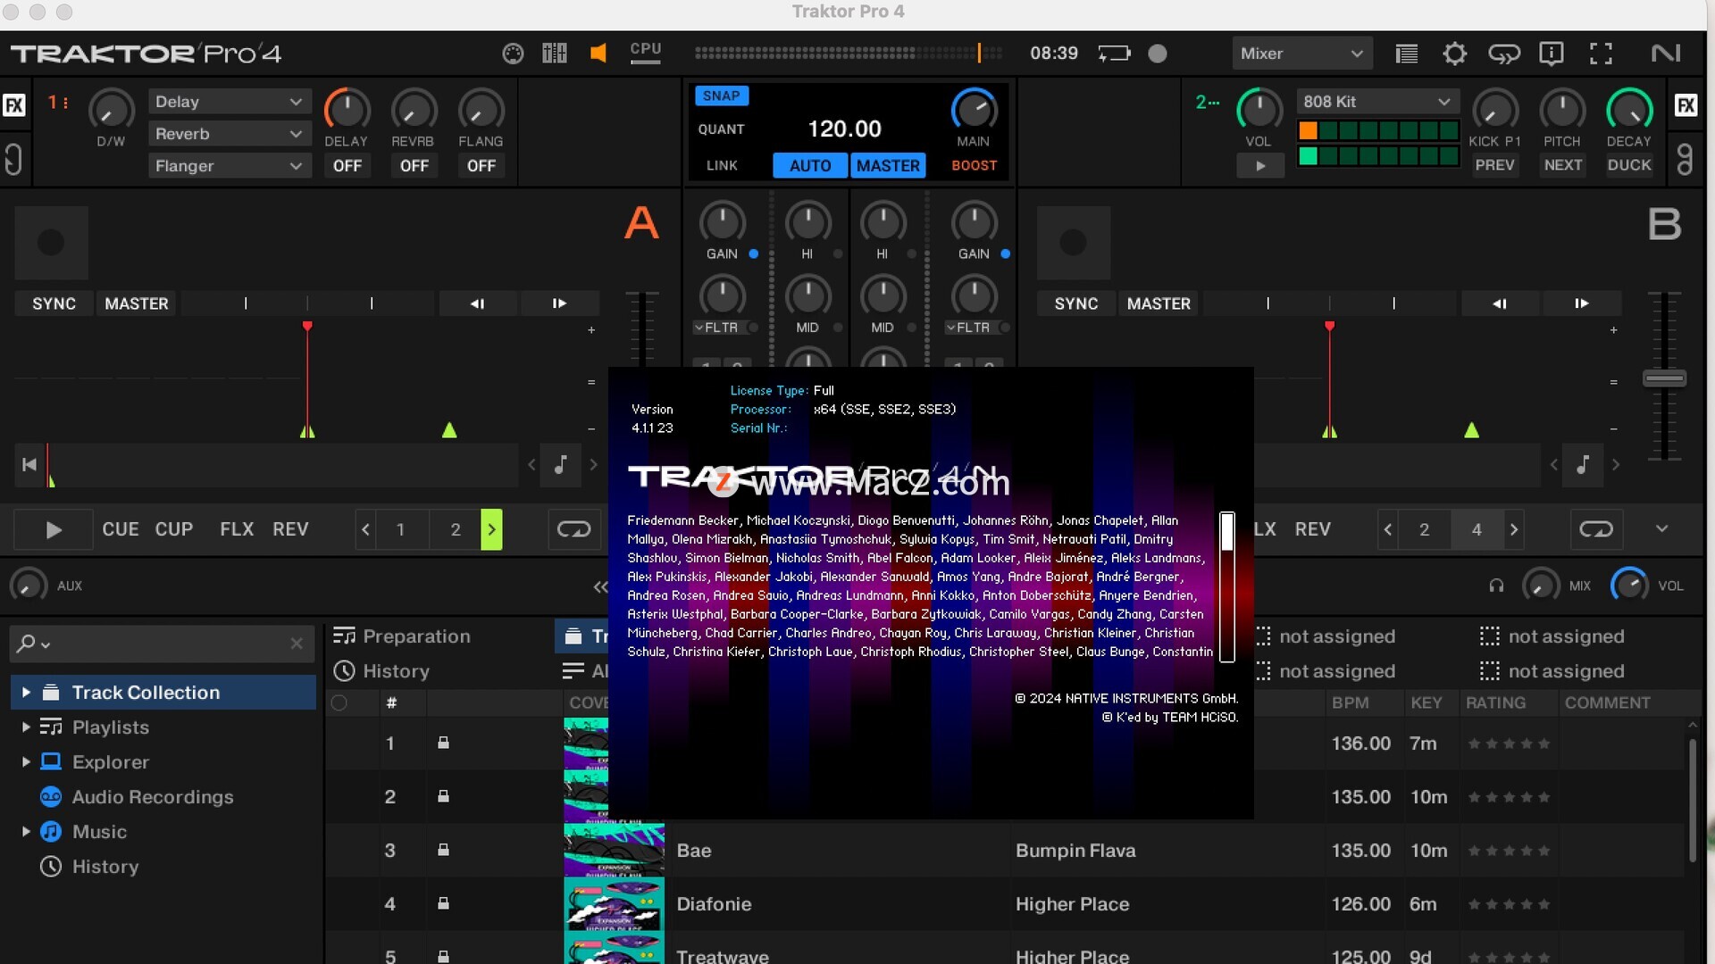Click Deck B music note key icon
Image resolution: width=1715 pixels, height=964 pixels.
[1583, 464]
